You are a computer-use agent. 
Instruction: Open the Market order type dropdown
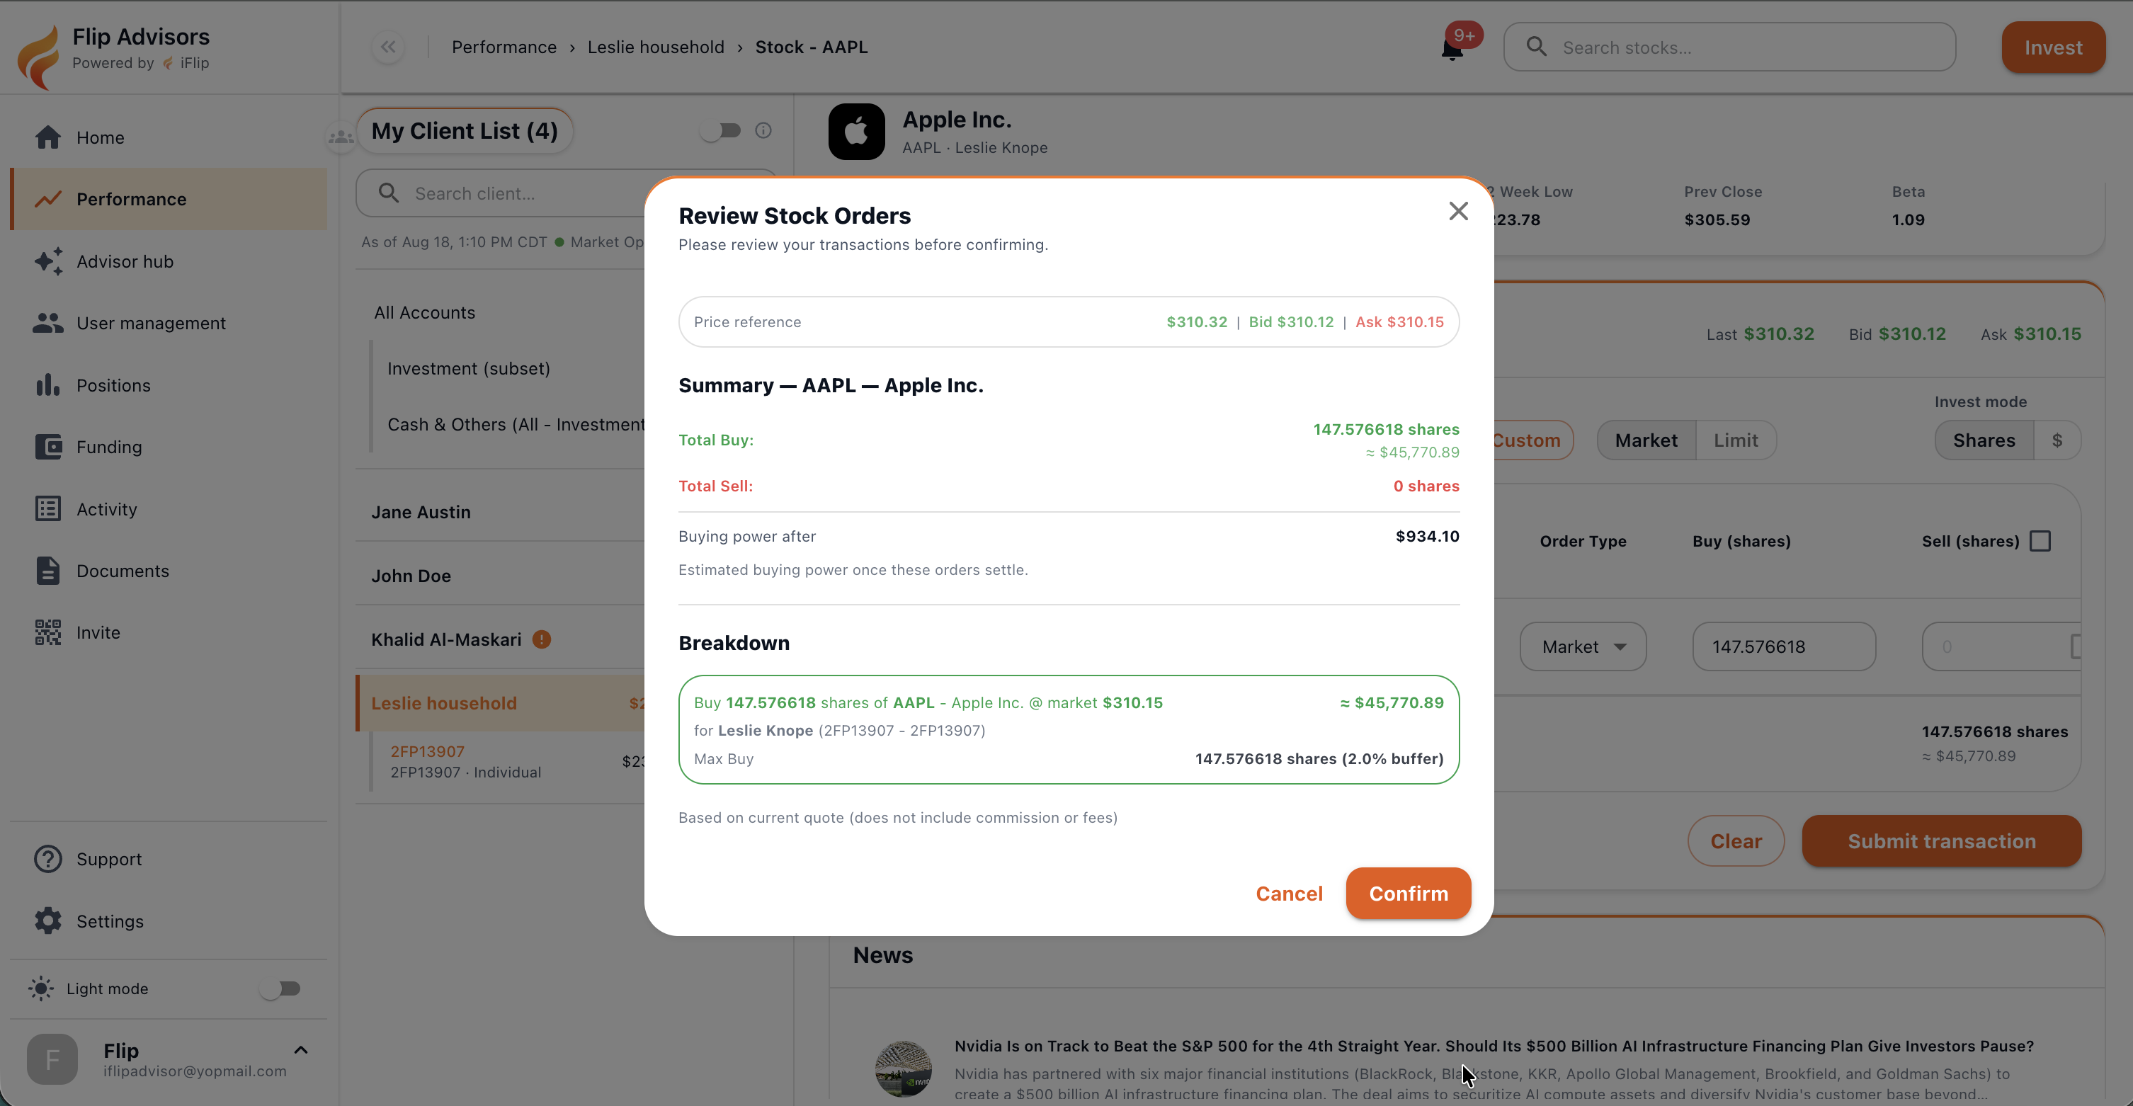point(1583,646)
